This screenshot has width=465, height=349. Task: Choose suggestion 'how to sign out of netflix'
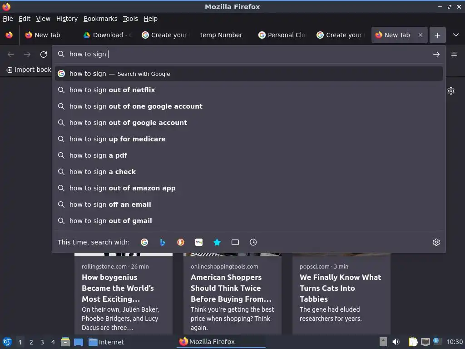coord(248,90)
